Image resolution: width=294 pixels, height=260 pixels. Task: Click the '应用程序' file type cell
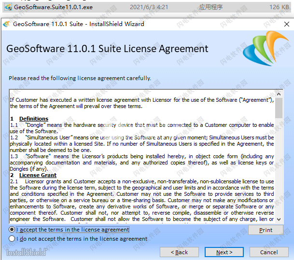211,7
